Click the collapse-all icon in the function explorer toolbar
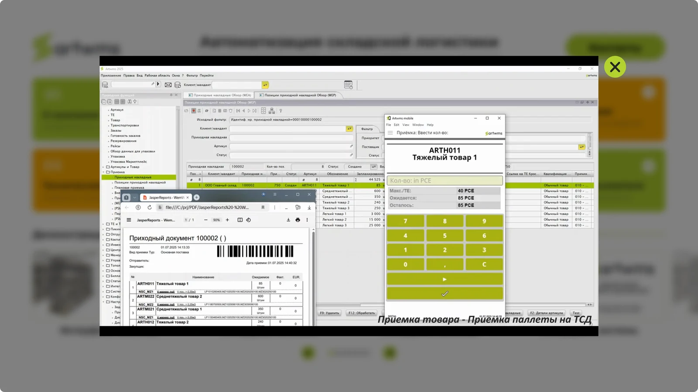The image size is (698, 392). click(104, 101)
